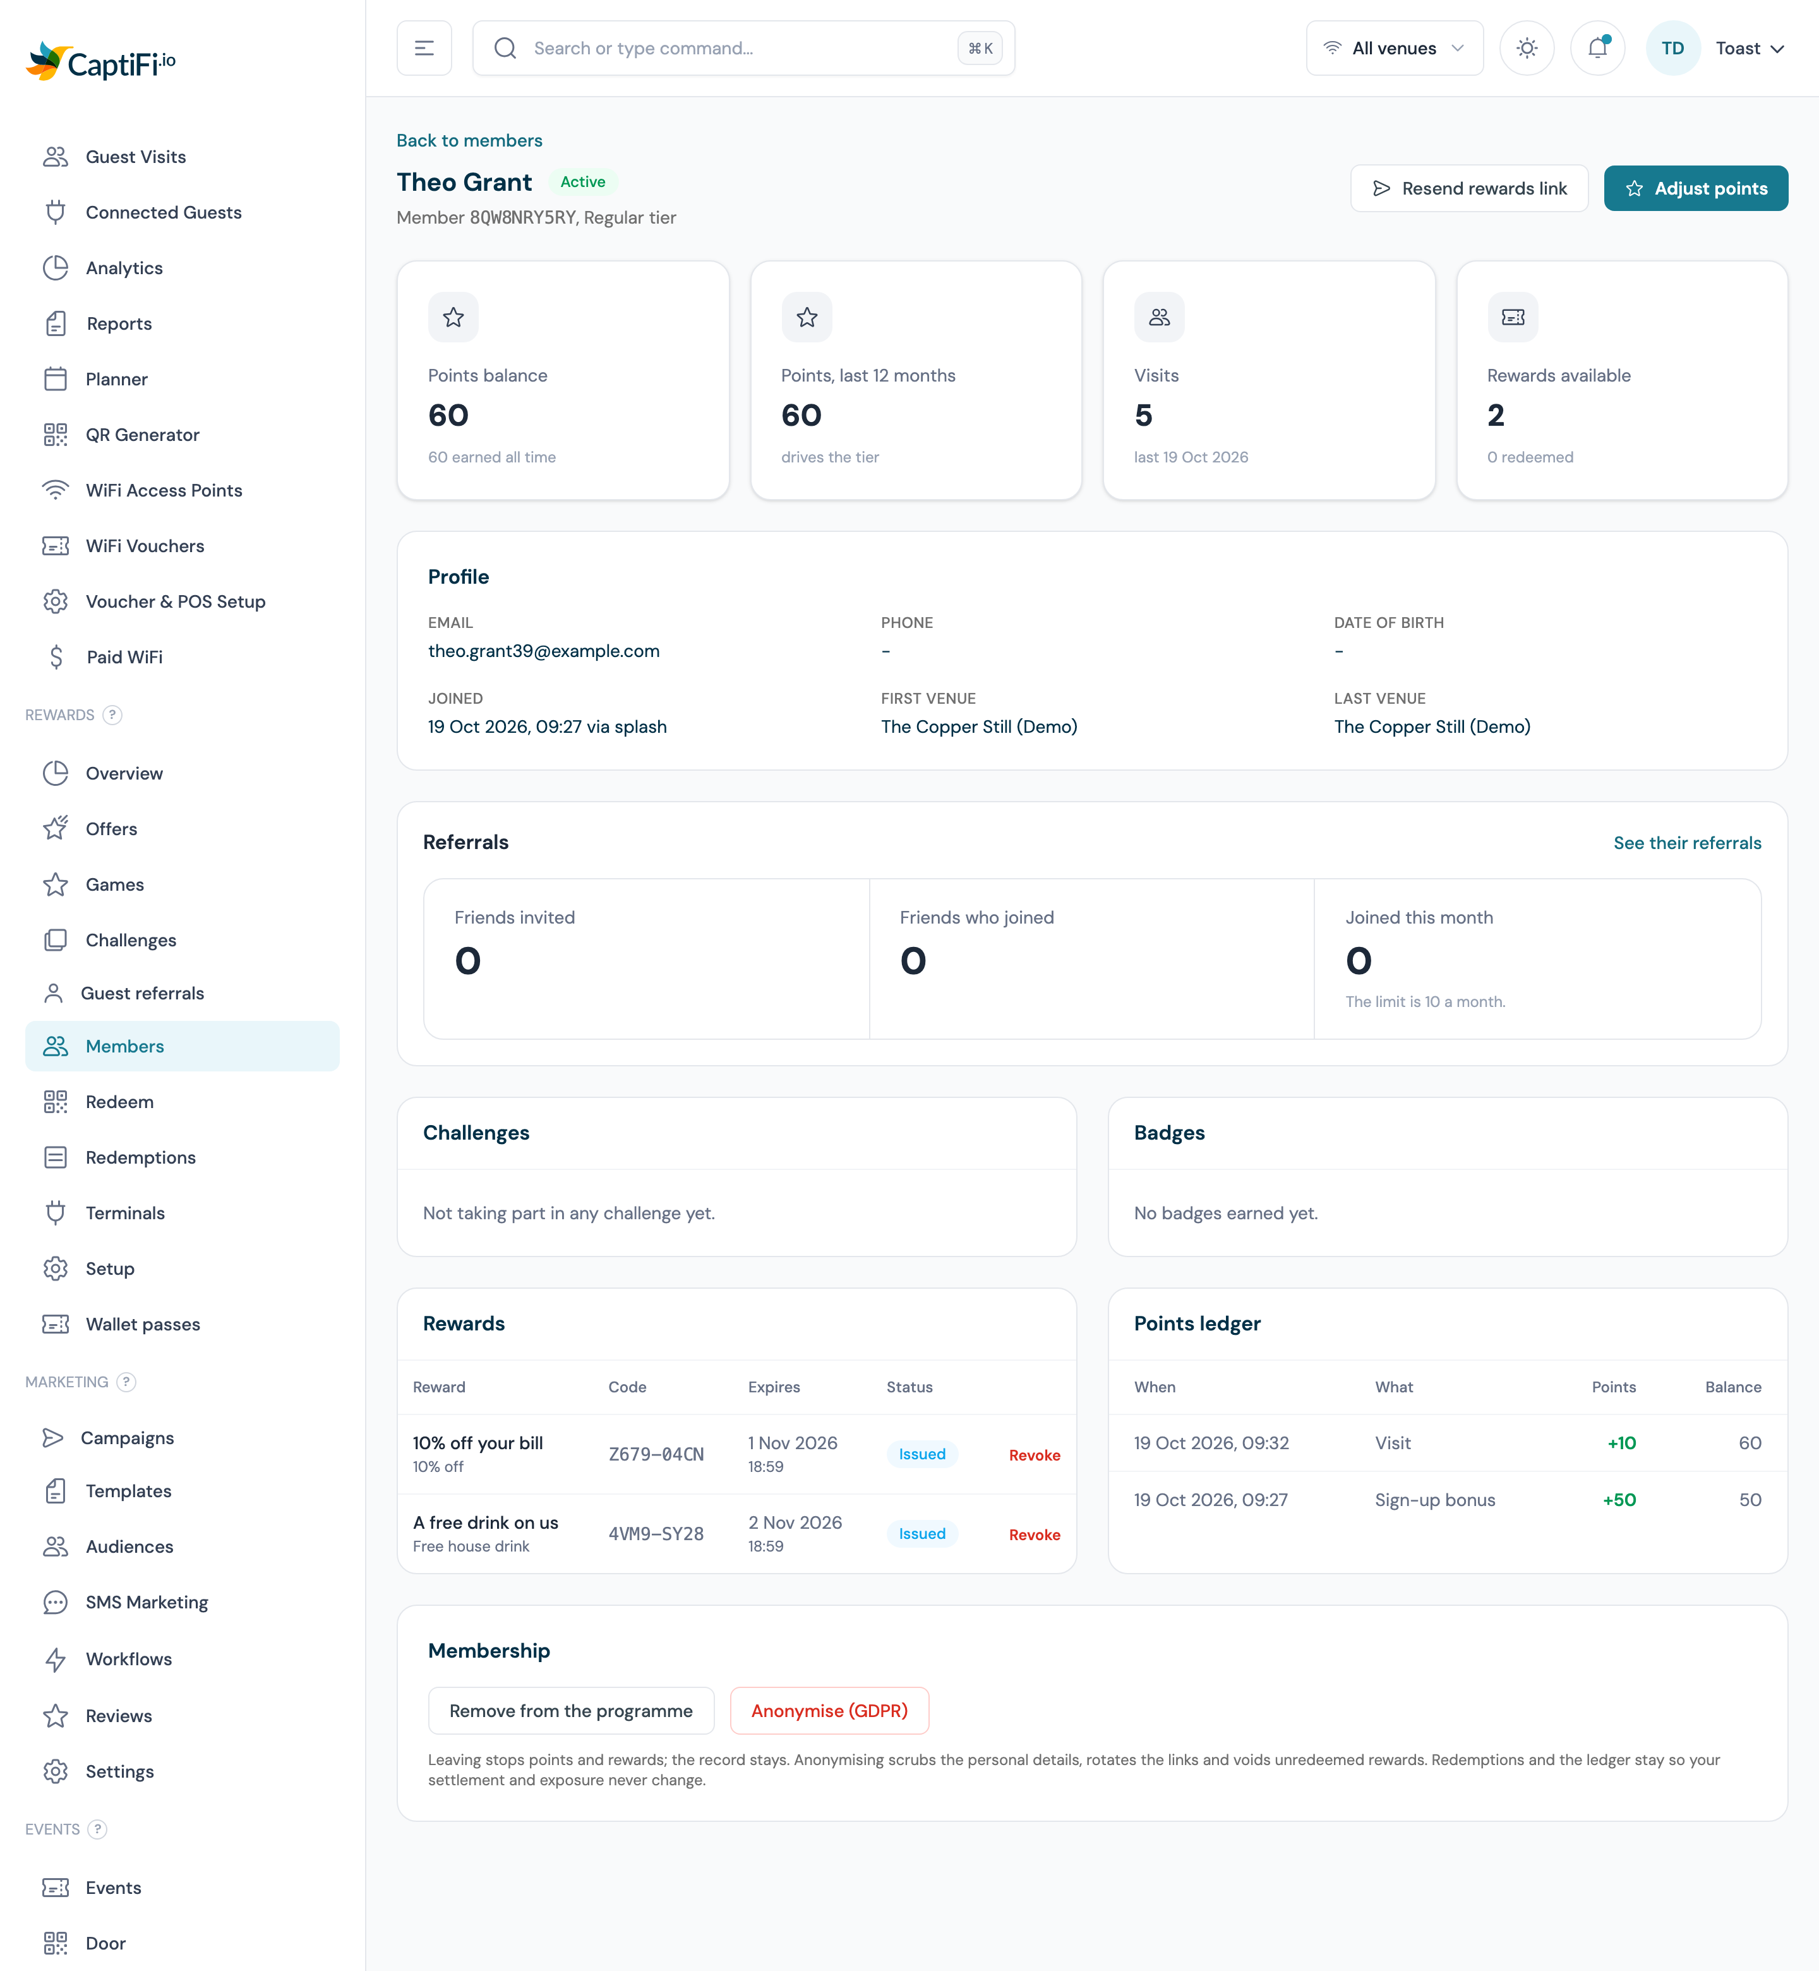1819x1971 pixels.
Task: Resend rewards link to Theo Grant
Action: tap(1468, 188)
